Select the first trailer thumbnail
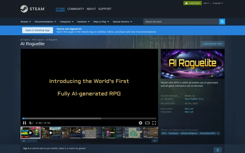 coord(30,133)
